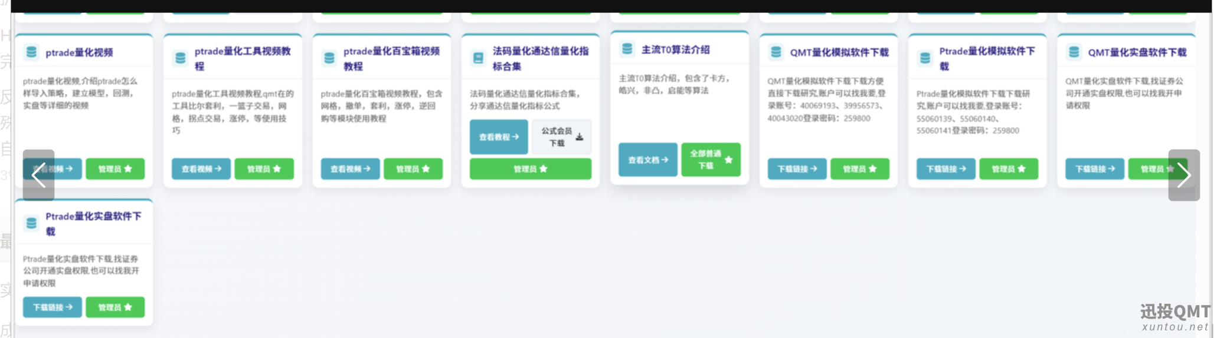
Task: Open the ptrade量化视频 card title
Action: 79,52
